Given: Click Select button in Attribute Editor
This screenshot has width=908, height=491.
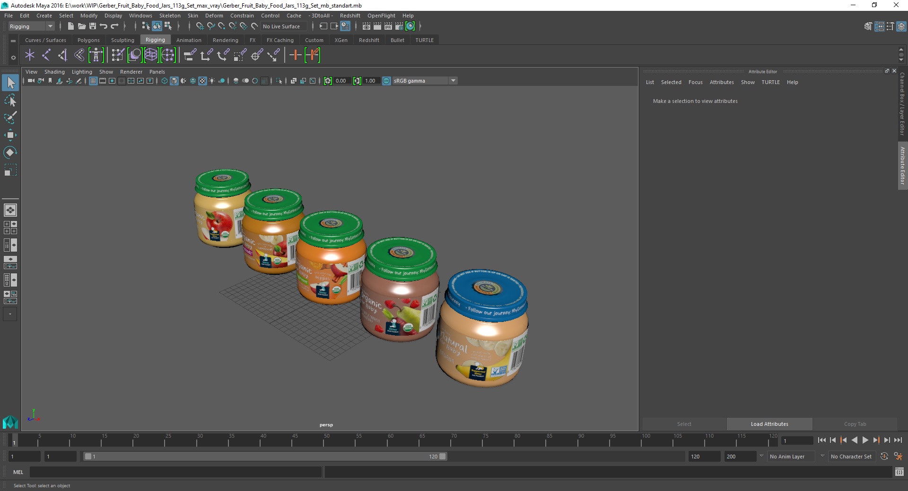Looking at the screenshot, I should tap(684, 424).
